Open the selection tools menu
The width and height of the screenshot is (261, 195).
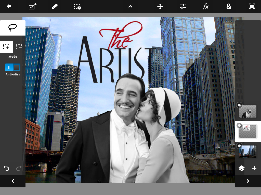(x=77, y=7)
